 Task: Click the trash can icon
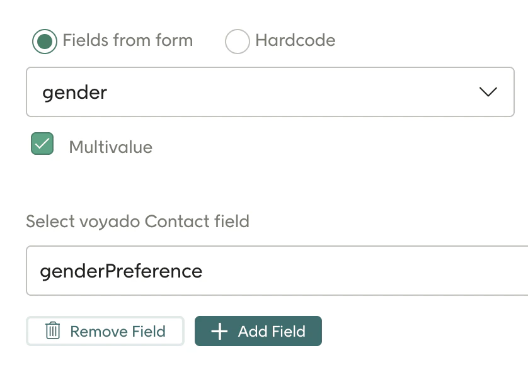(x=53, y=331)
